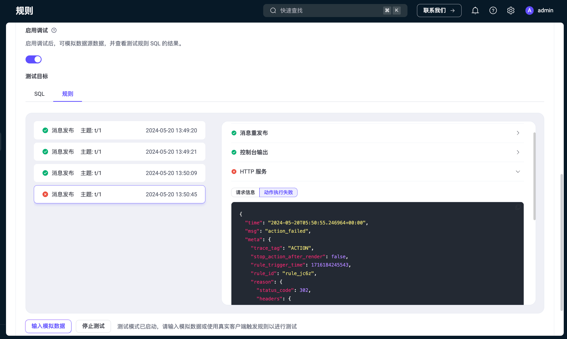Open the notification bell
This screenshot has width=567, height=339.
(x=475, y=11)
